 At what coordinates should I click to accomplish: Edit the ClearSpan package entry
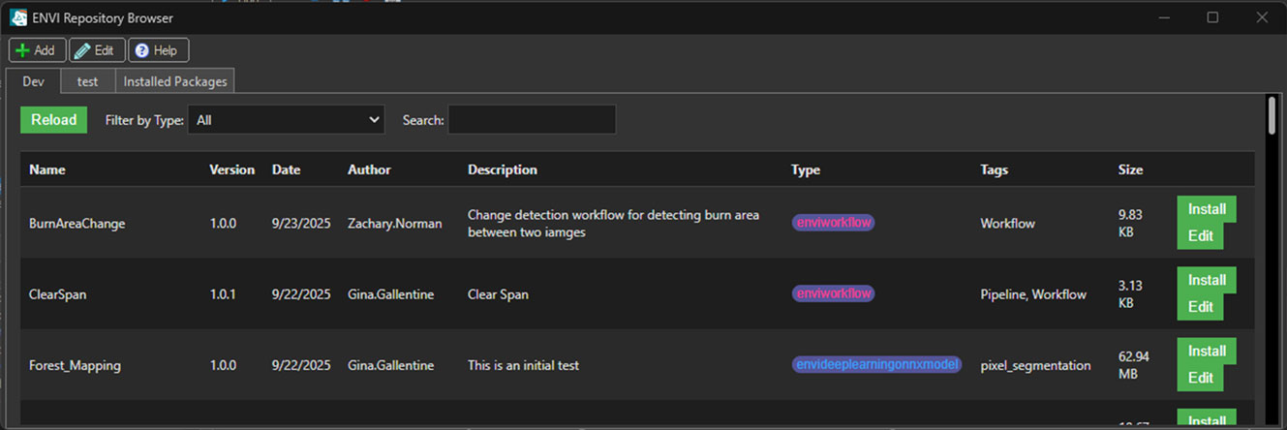click(1200, 307)
